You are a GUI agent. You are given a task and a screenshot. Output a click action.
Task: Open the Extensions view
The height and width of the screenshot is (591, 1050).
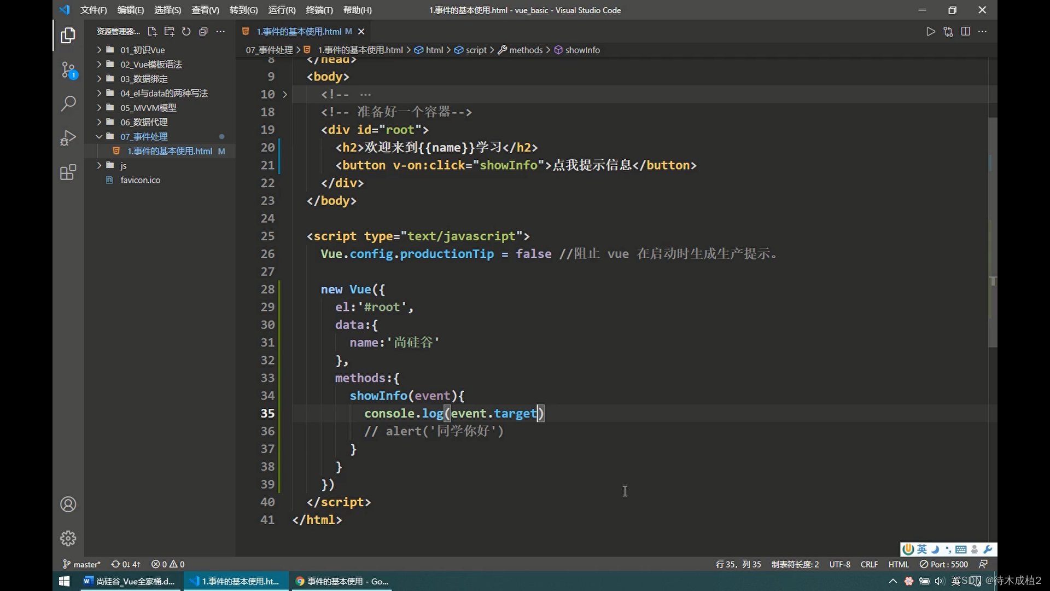(68, 172)
